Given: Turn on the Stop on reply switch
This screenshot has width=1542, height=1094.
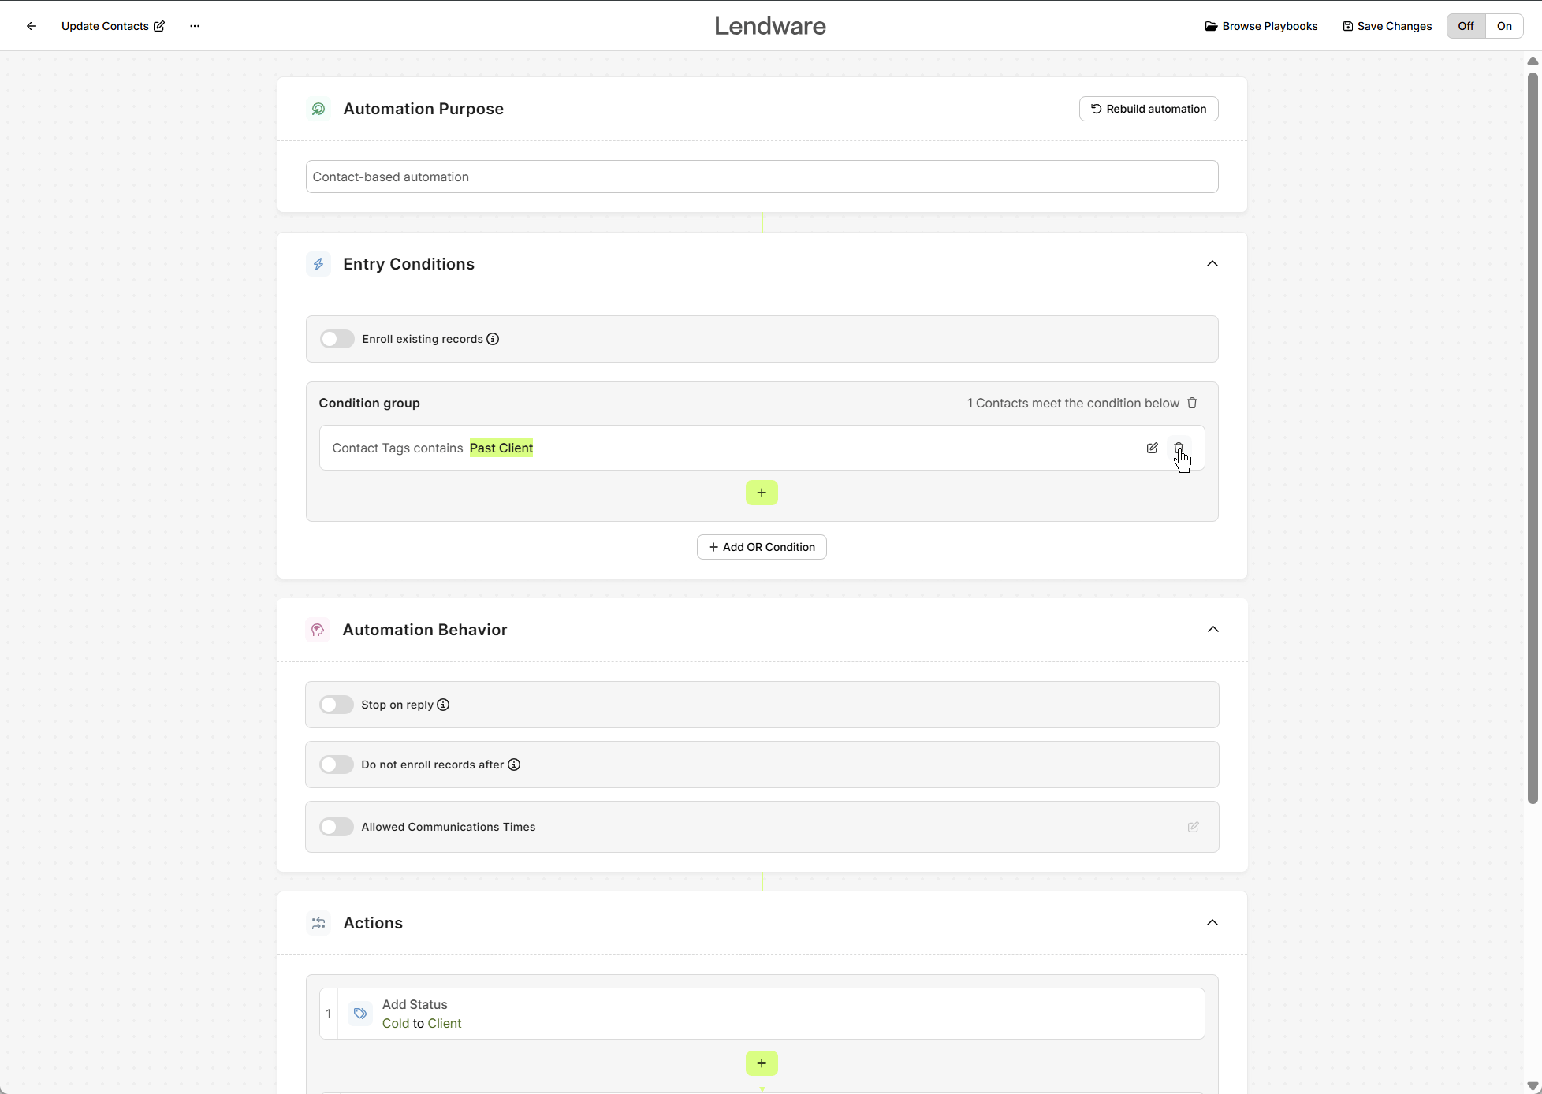Looking at the screenshot, I should pyautogui.click(x=336, y=704).
